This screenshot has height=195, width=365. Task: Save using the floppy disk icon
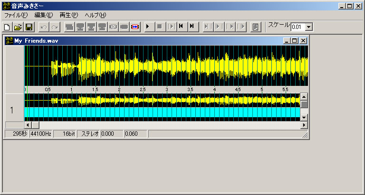tap(29, 27)
